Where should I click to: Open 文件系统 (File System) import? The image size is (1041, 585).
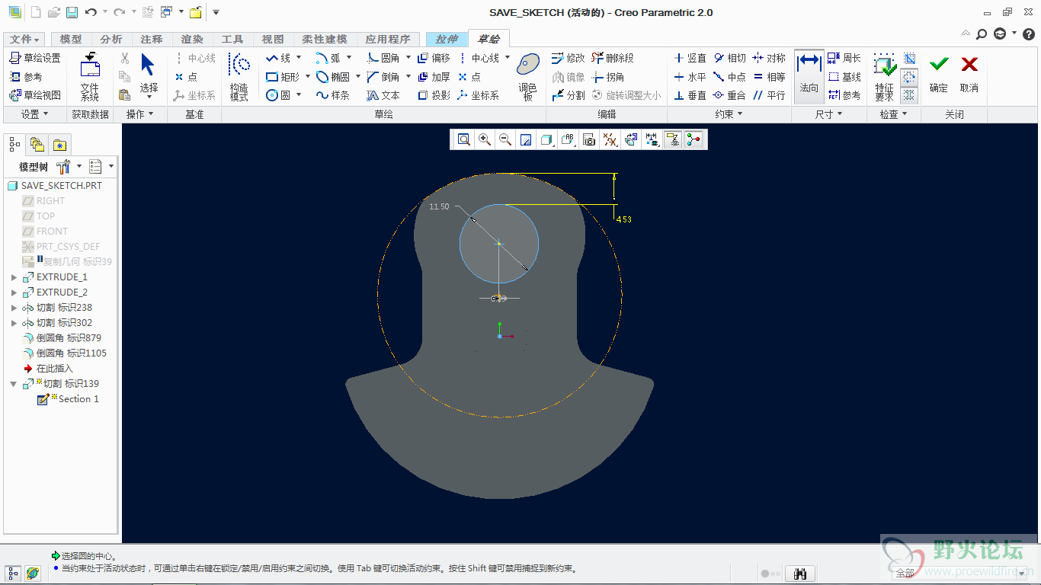coord(90,77)
